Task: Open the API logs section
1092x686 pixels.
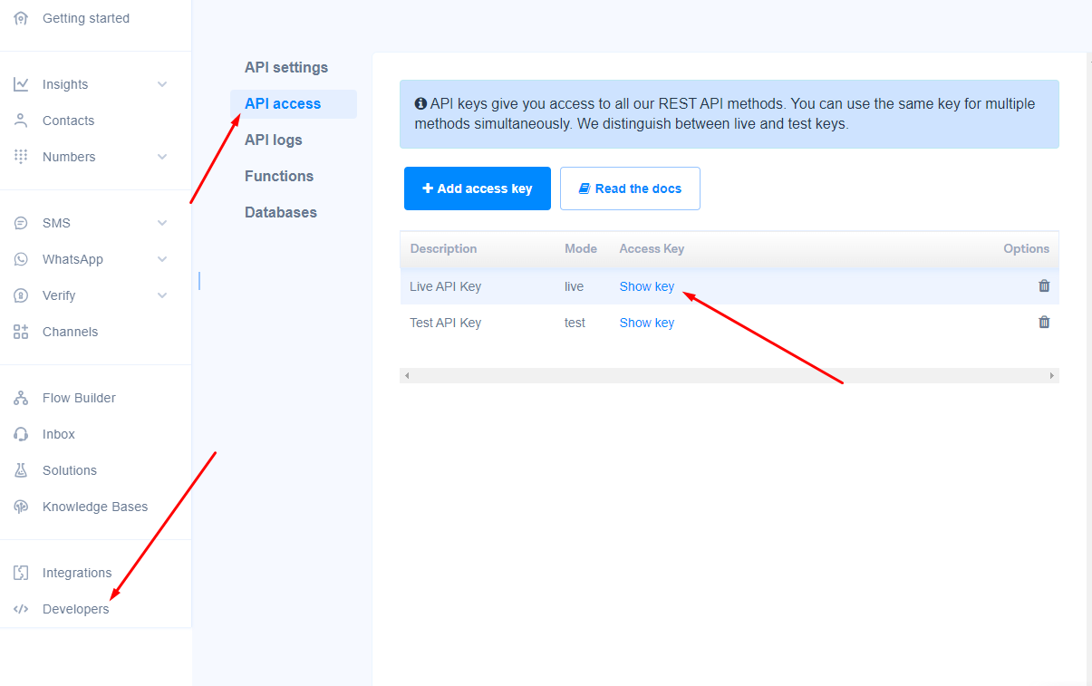Action: point(274,140)
